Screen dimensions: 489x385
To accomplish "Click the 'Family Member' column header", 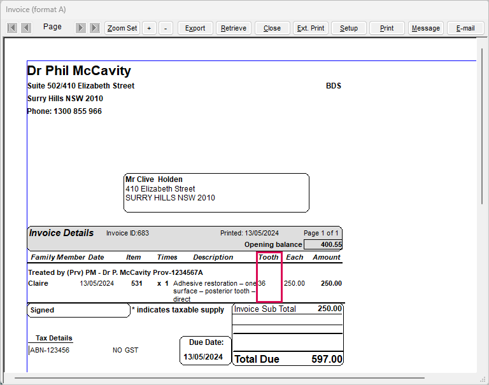I will click(x=58, y=257).
